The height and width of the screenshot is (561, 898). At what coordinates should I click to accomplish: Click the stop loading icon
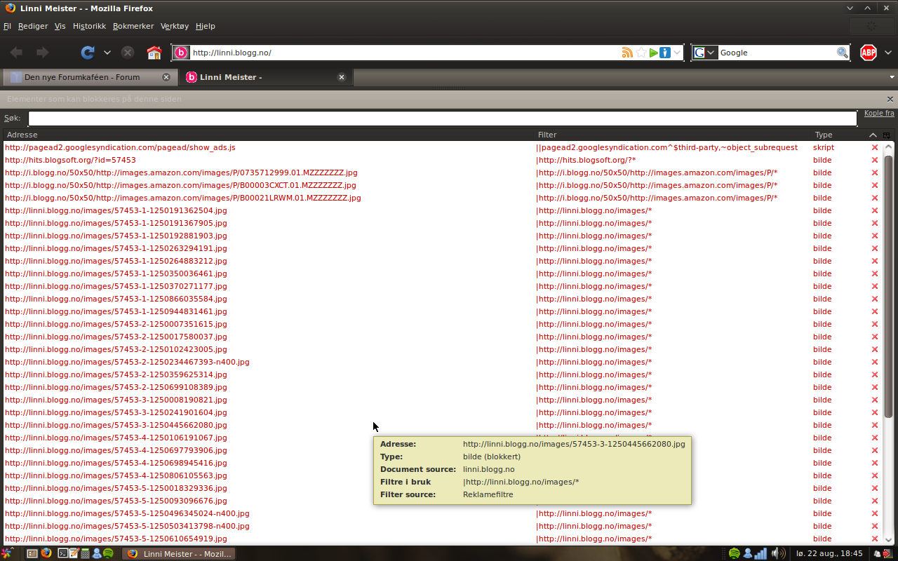[128, 53]
